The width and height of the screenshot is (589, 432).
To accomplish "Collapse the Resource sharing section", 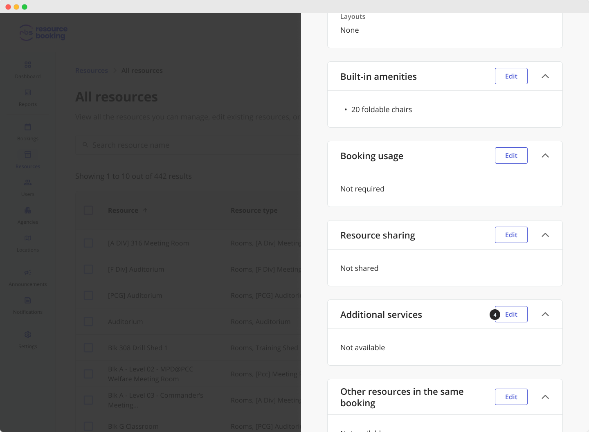I will tap(545, 235).
